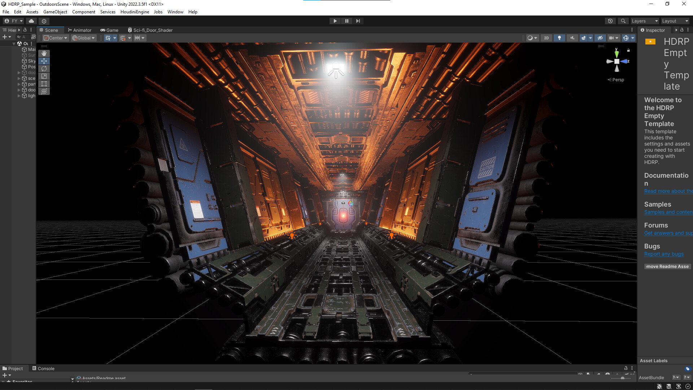
Task: Toggle 2D view mode in Scene view
Action: pyautogui.click(x=546, y=38)
